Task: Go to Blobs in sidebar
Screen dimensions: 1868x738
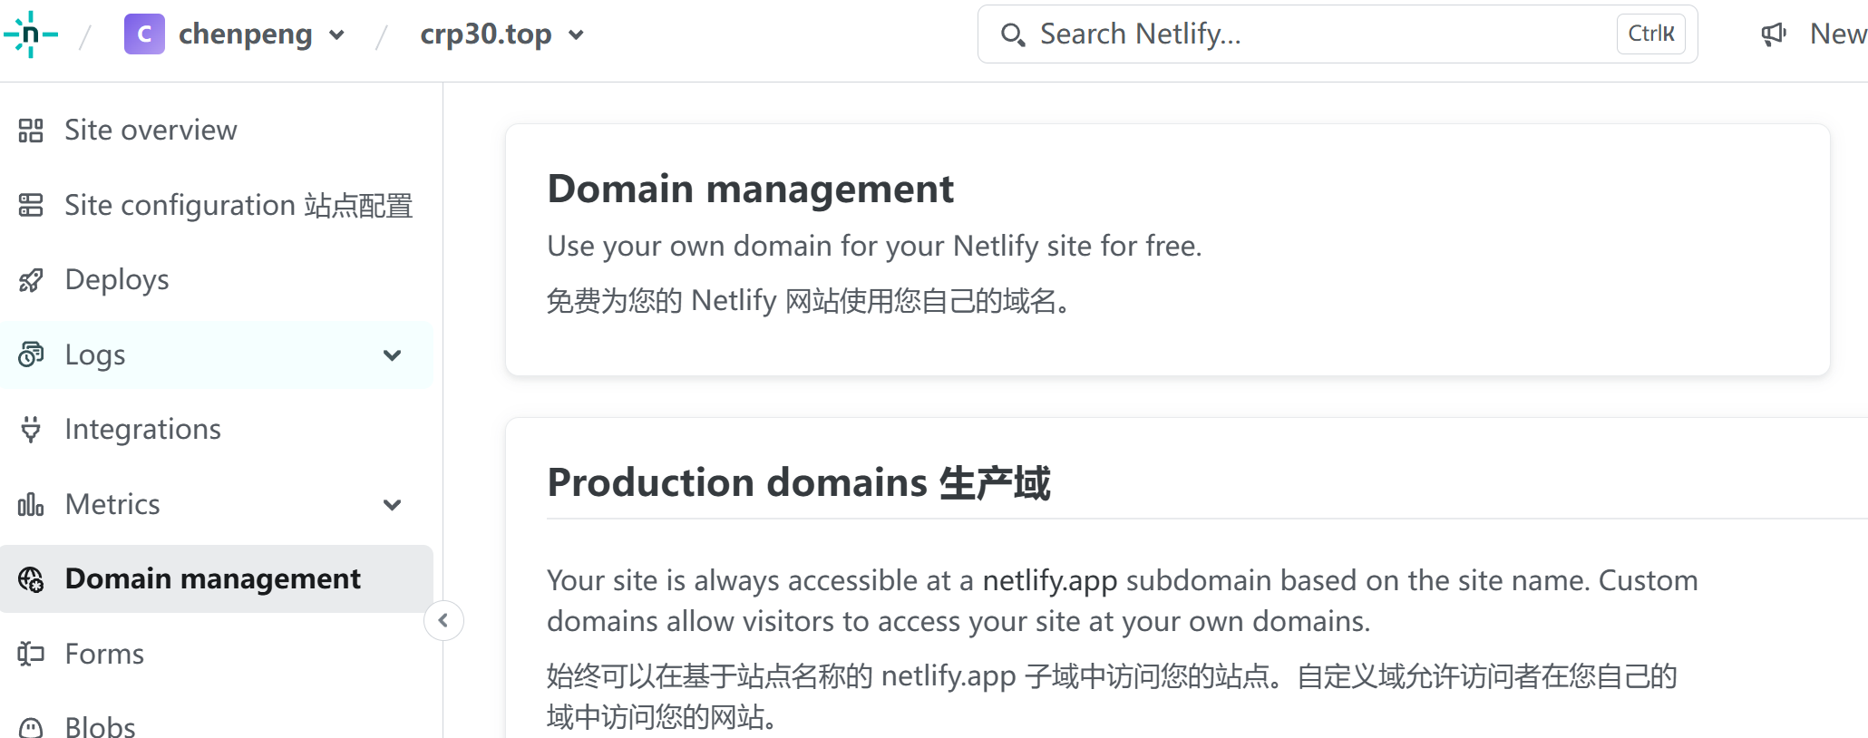Action: (x=100, y=726)
